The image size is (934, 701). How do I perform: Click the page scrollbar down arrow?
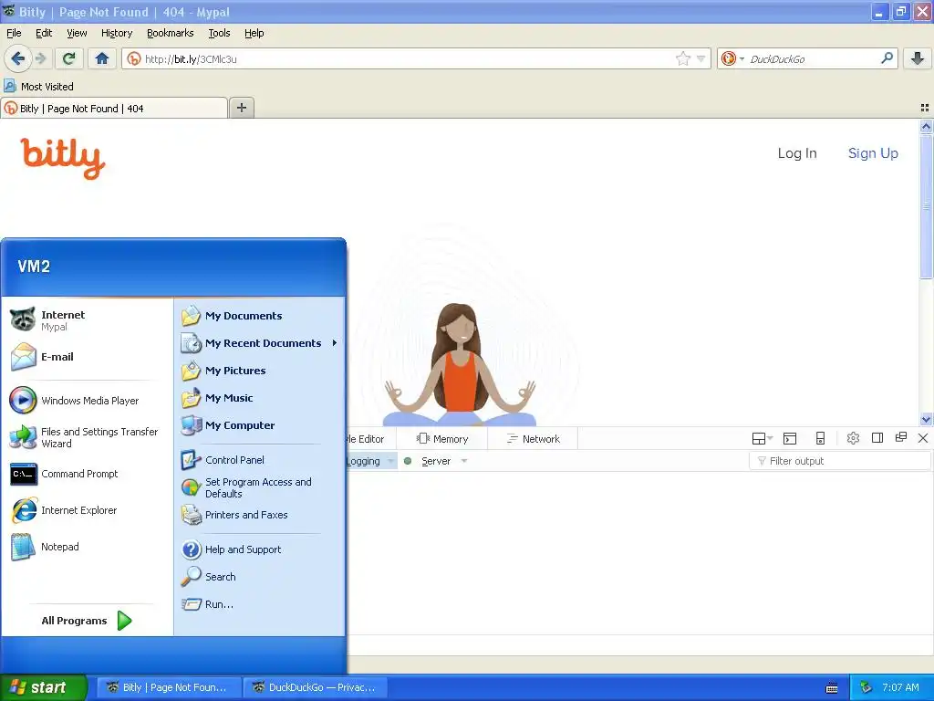926,419
